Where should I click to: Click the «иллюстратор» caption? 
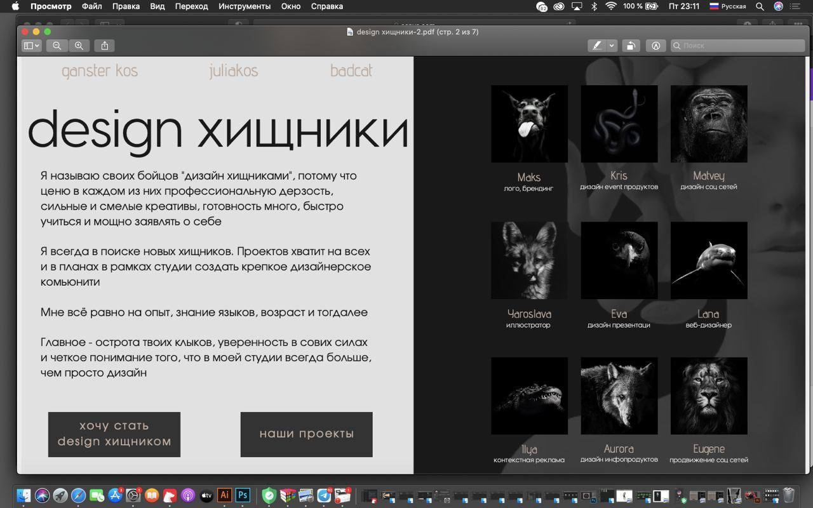(x=528, y=325)
